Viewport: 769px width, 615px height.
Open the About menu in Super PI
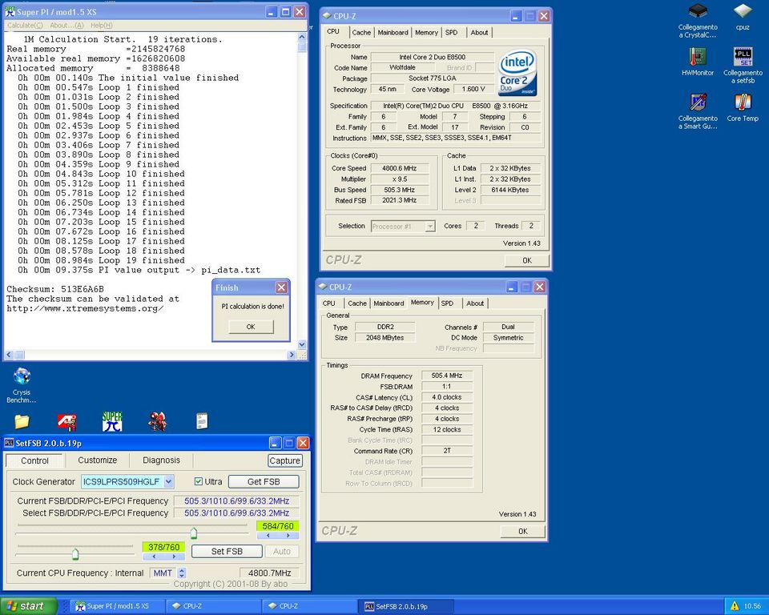[x=66, y=26]
